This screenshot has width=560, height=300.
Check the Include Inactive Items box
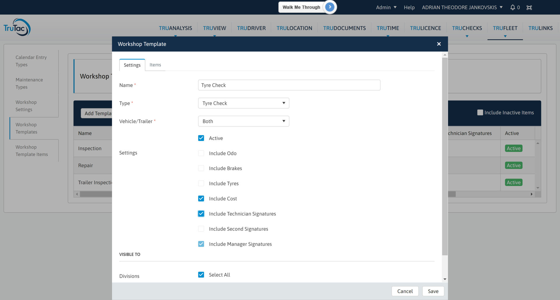480,112
